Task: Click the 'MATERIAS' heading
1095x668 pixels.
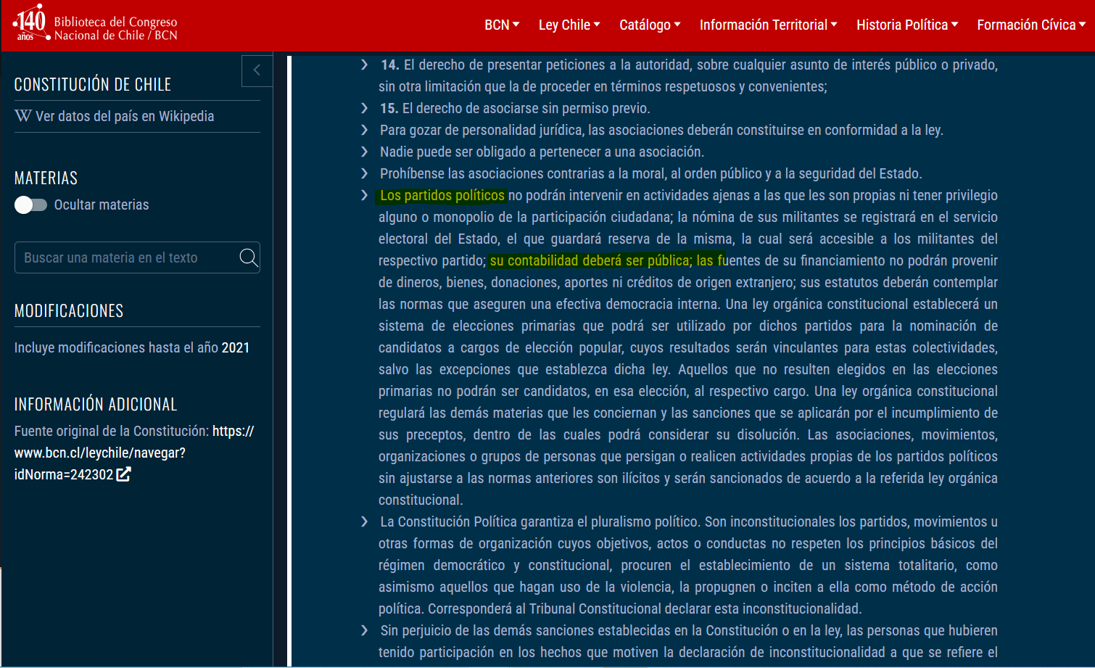Action: click(46, 178)
